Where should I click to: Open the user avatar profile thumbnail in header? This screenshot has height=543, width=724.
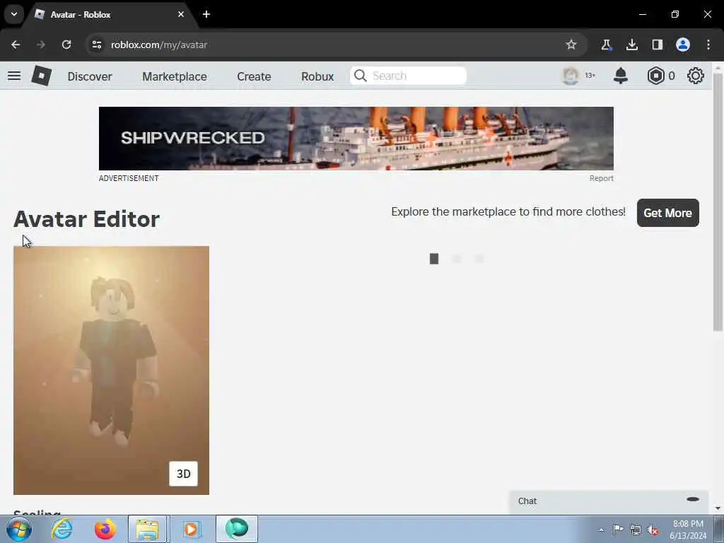click(571, 76)
